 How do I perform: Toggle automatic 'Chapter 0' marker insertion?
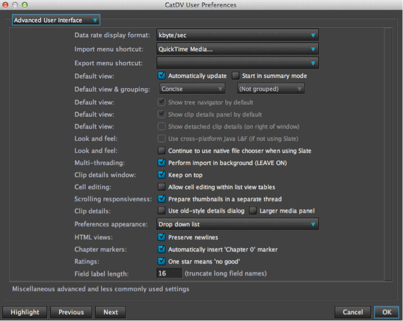click(162, 249)
